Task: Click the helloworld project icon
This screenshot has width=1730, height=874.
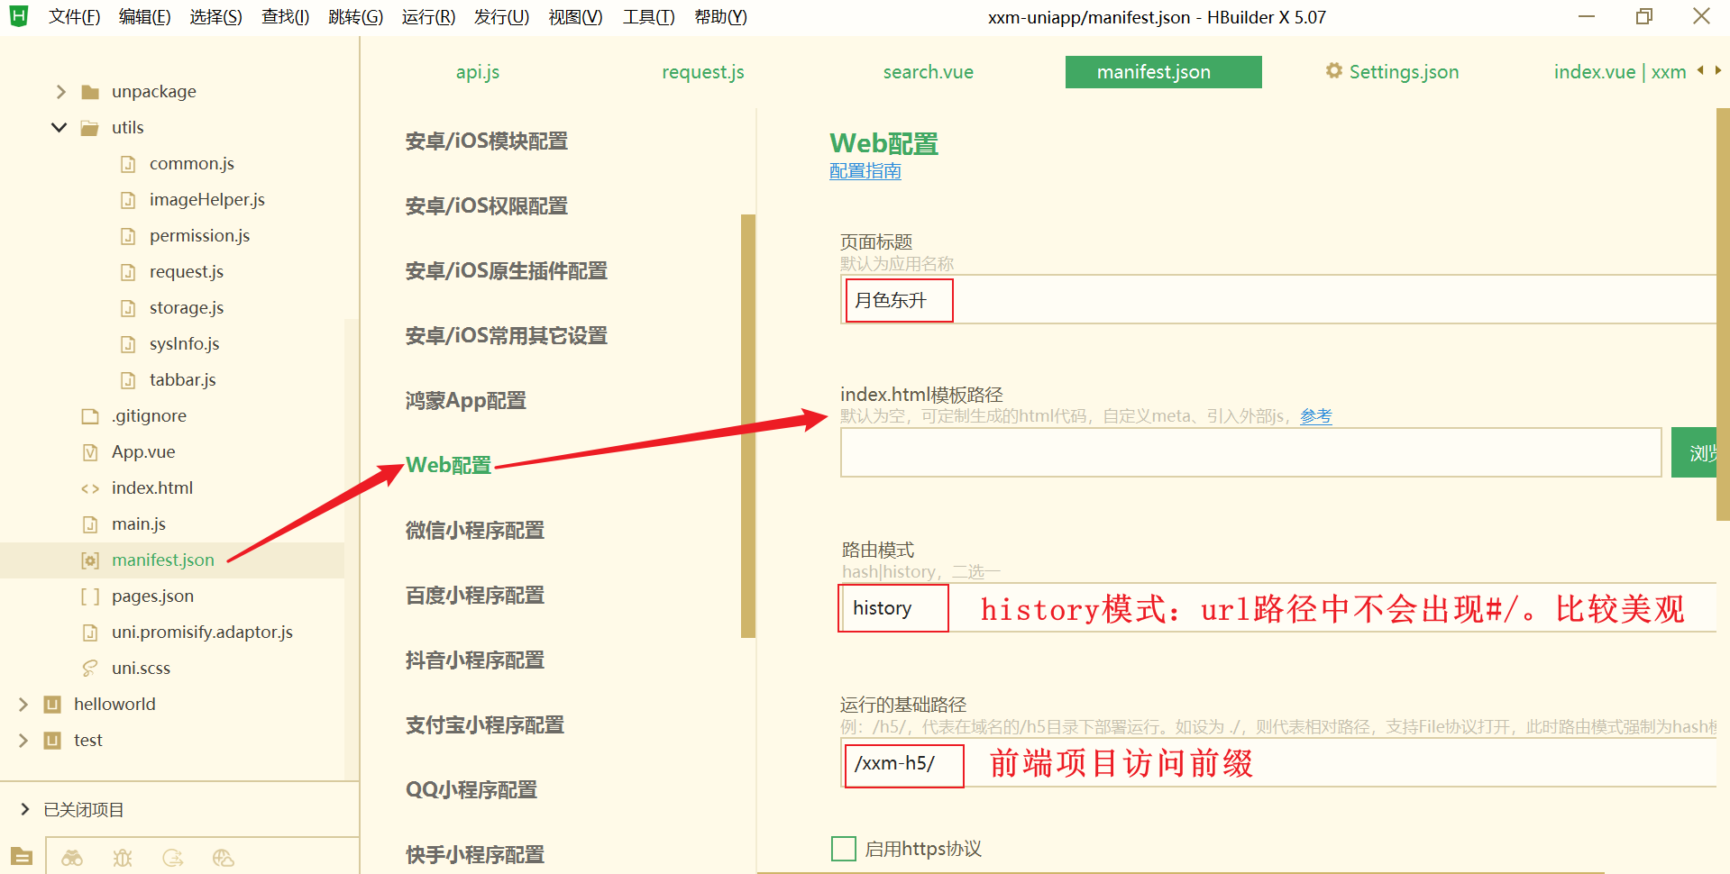Action: [x=52, y=705]
